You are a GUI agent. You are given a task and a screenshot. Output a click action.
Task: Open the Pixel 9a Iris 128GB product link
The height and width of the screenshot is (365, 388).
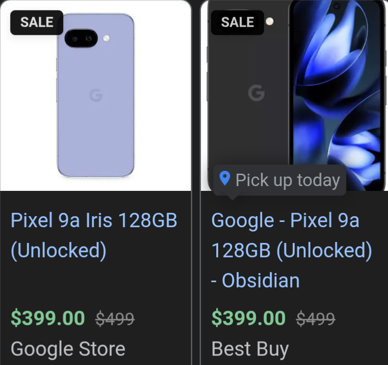click(x=94, y=235)
